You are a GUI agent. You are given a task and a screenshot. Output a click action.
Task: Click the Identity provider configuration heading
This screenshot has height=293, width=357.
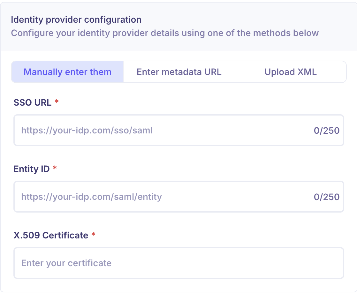[76, 20]
